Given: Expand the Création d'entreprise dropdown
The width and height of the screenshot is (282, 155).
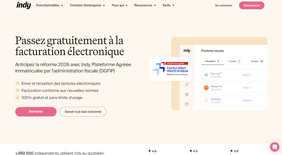Looking at the screenshot, I should click(87, 5).
